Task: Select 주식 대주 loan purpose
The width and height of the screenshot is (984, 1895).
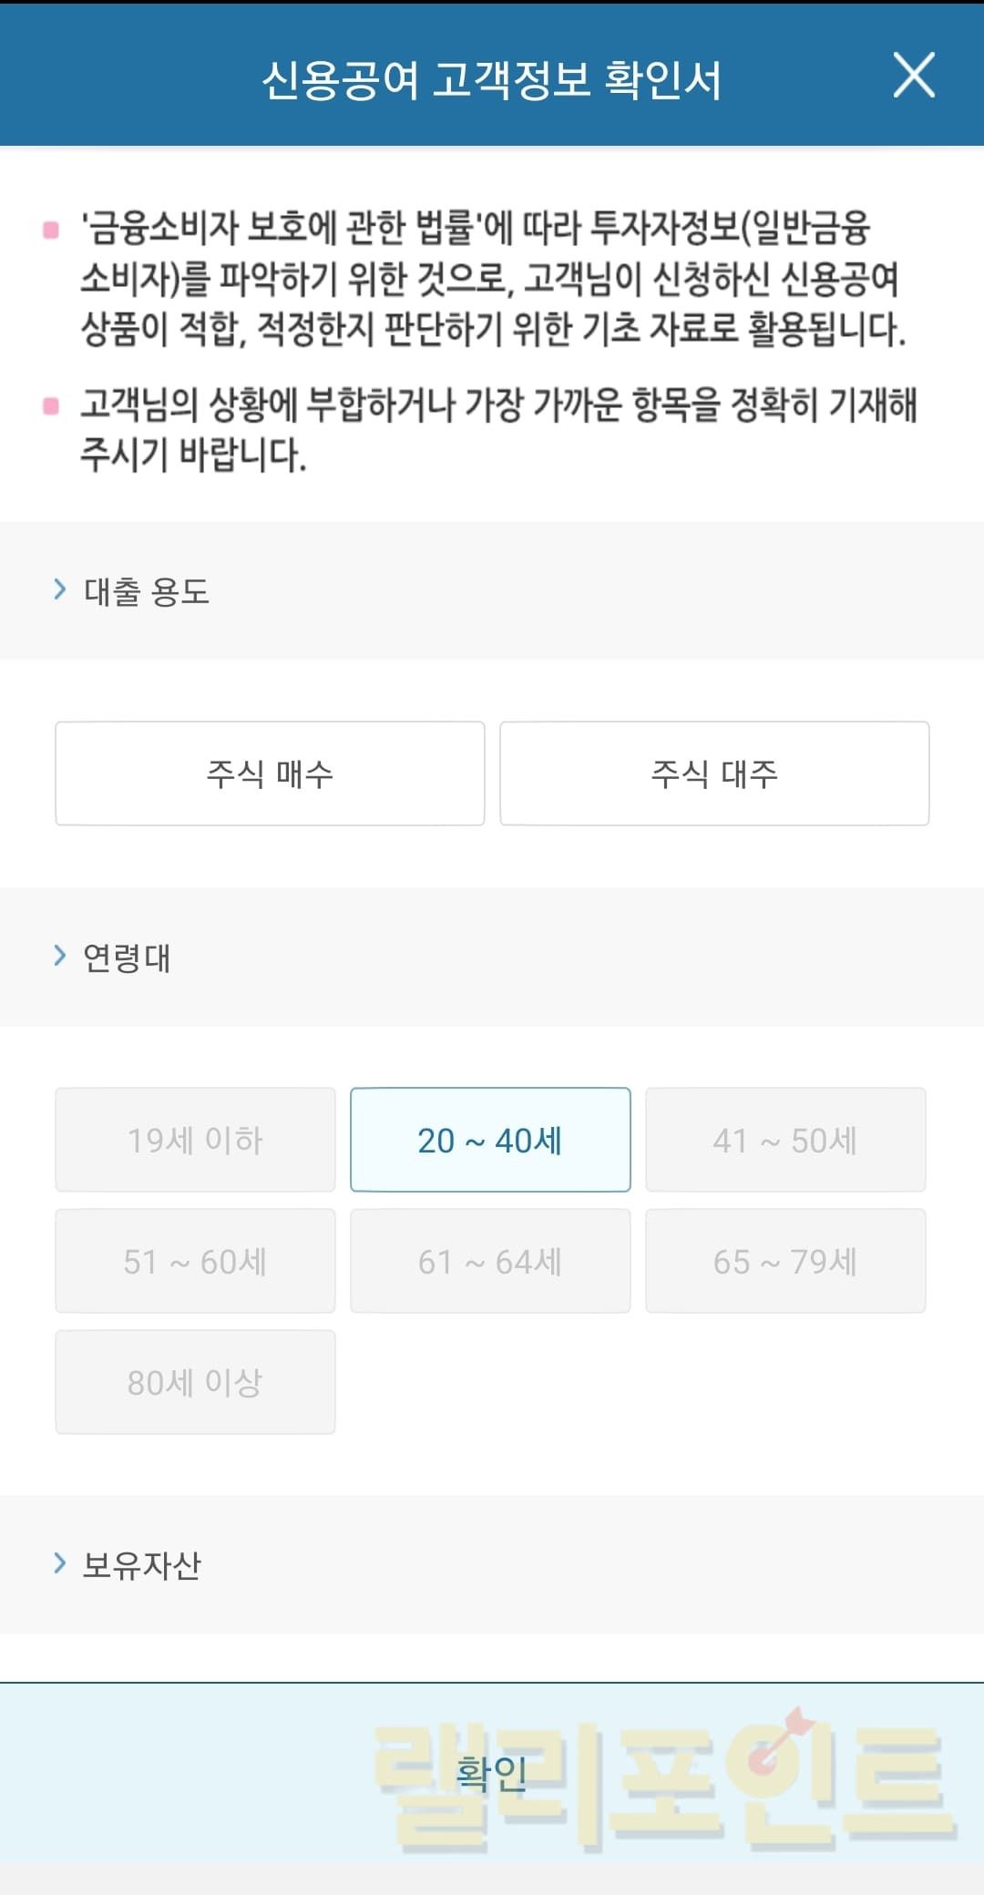Action: pyautogui.click(x=714, y=773)
